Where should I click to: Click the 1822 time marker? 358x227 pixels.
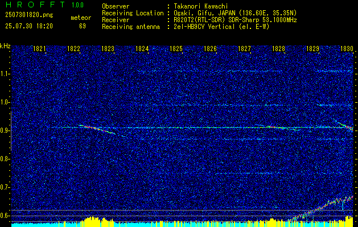(x=73, y=49)
